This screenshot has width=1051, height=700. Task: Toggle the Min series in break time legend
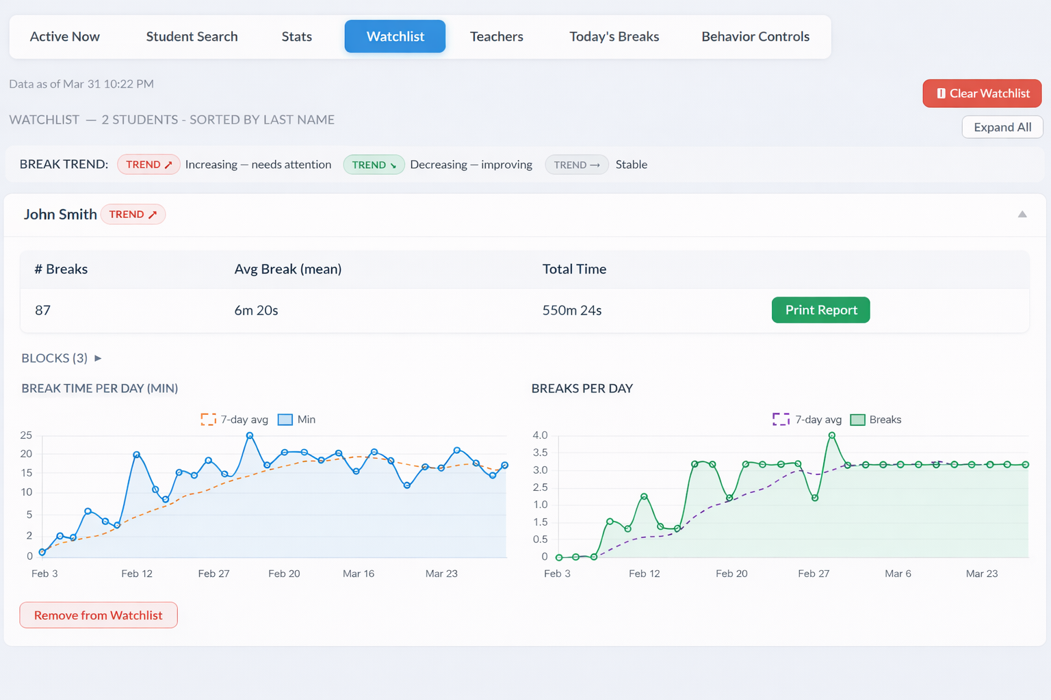click(285, 419)
